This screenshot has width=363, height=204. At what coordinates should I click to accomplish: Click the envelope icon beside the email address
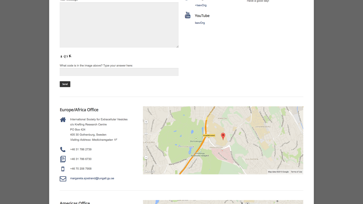[x=63, y=178]
